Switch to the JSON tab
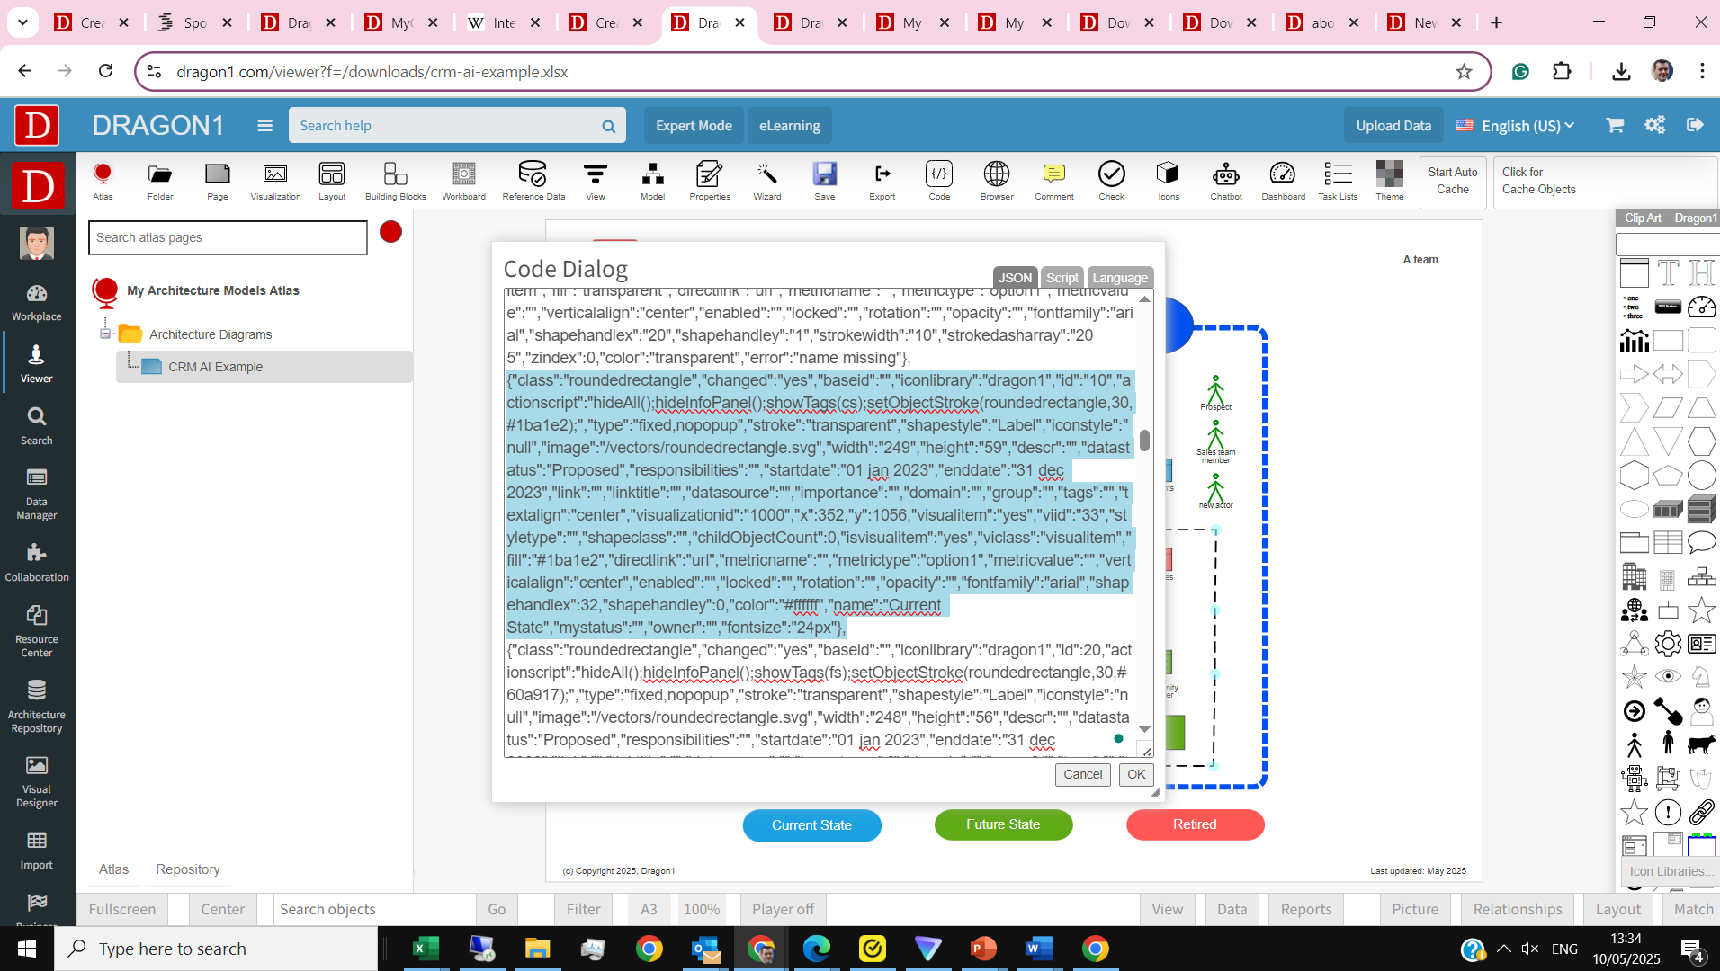Viewport: 1720px width, 971px height. [1015, 278]
